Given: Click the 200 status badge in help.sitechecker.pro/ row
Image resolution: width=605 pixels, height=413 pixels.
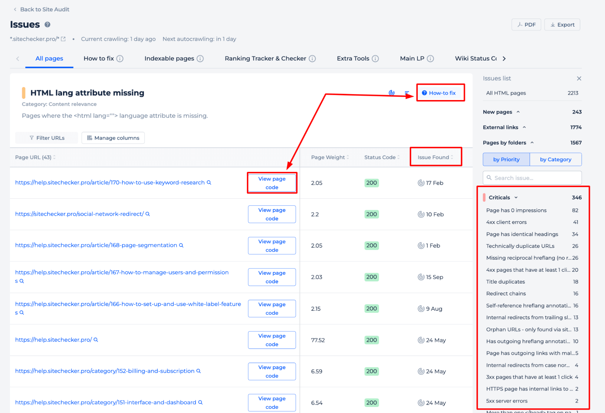Looking at the screenshot, I should pyautogui.click(x=371, y=340).
